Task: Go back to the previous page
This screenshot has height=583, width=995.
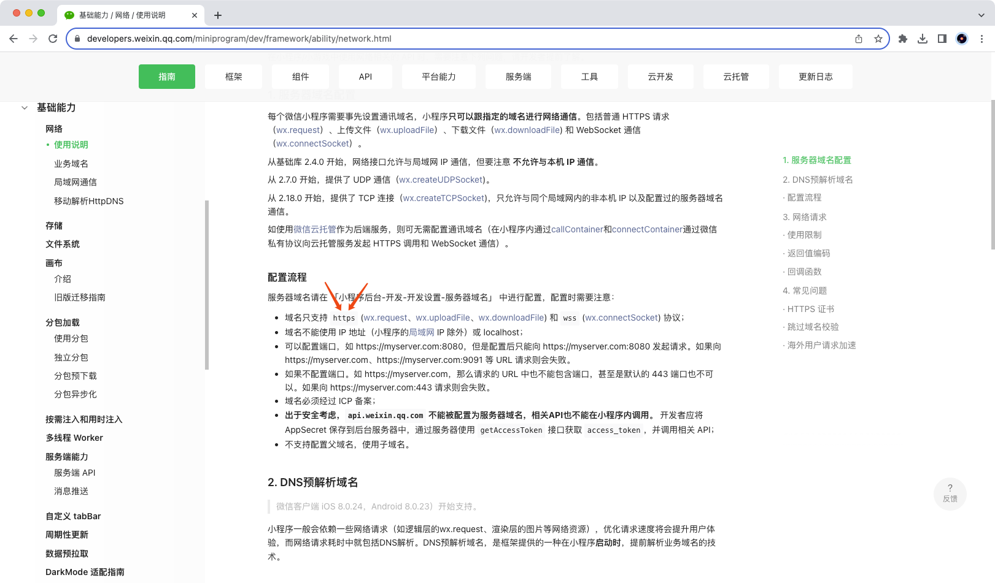Action: [x=14, y=39]
